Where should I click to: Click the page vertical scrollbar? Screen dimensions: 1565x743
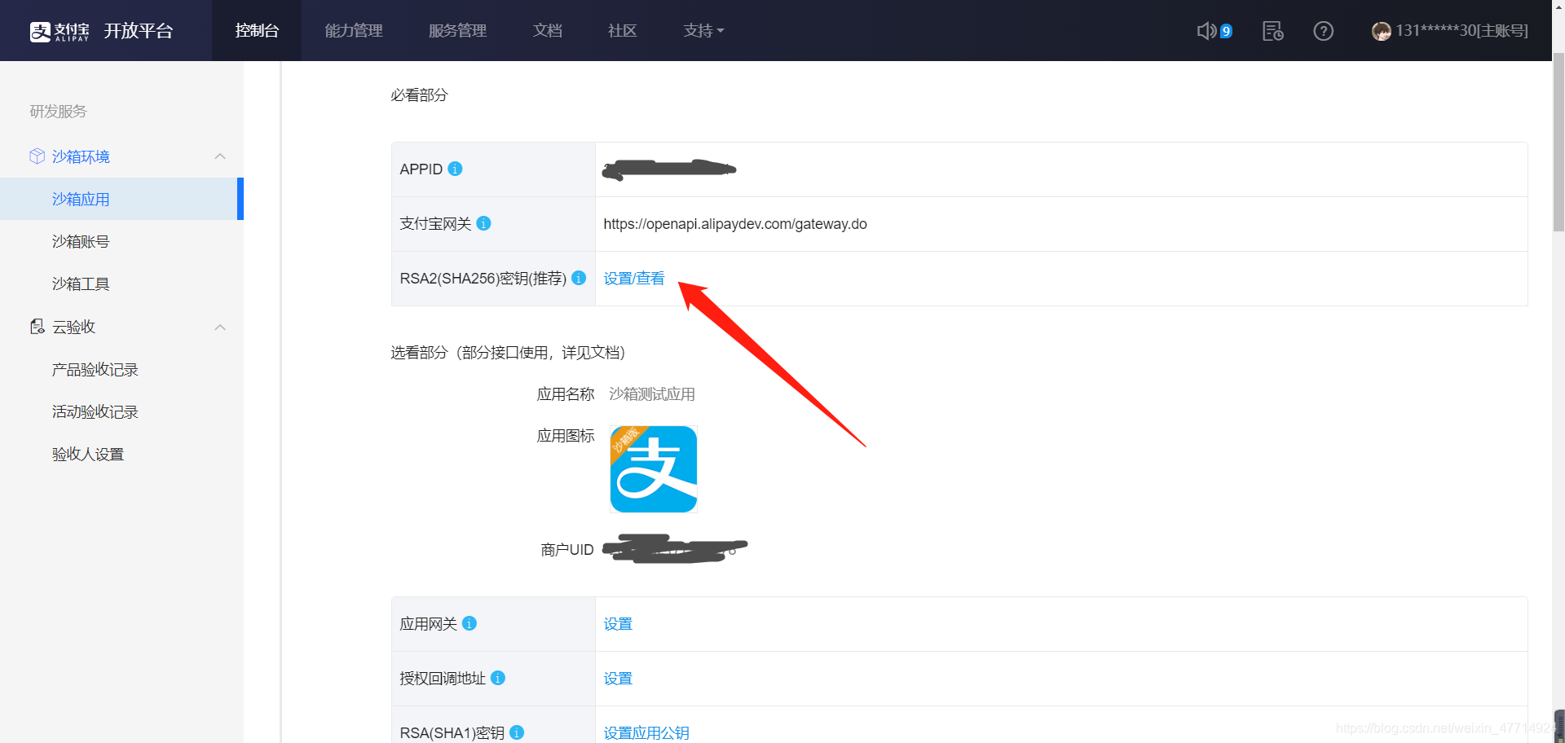1558,143
